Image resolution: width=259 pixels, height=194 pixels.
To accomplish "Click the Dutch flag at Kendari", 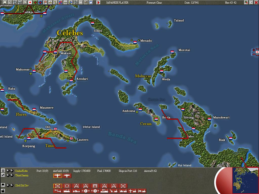I will pos(71,81).
